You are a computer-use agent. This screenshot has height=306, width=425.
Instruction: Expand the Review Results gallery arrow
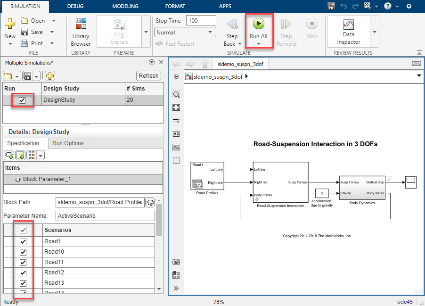(x=375, y=32)
